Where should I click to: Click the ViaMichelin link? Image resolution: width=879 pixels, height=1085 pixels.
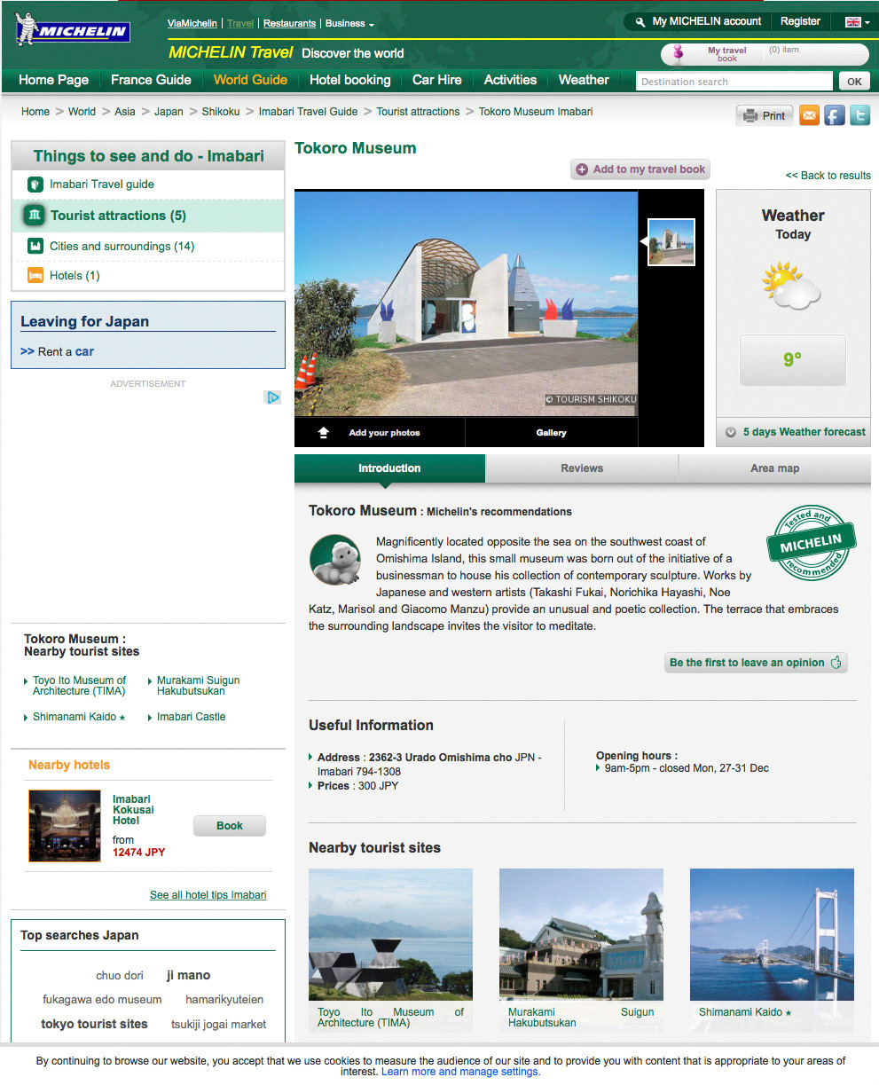click(192, 24)
